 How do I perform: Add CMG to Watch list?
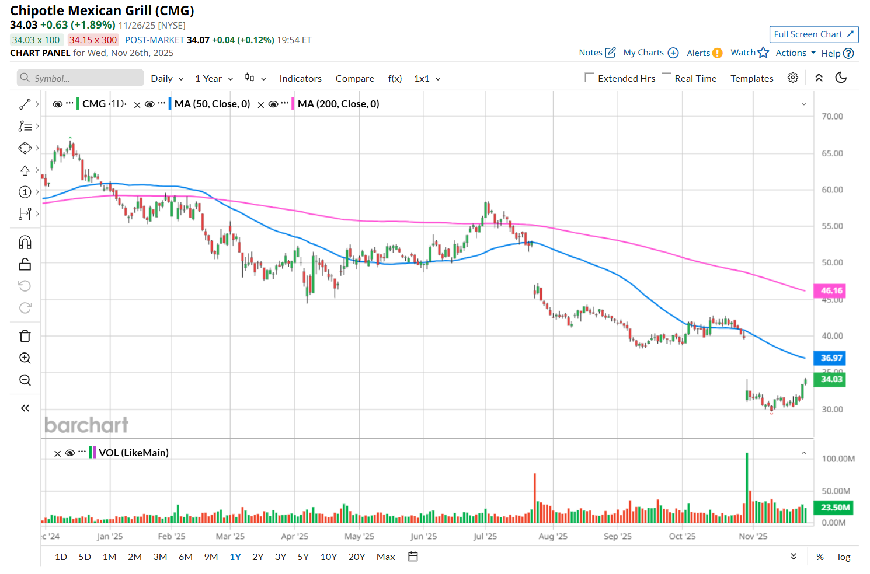coord(750,52)
